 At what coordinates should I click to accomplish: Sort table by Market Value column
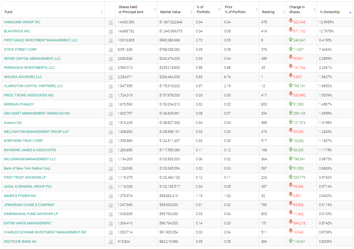175,10
